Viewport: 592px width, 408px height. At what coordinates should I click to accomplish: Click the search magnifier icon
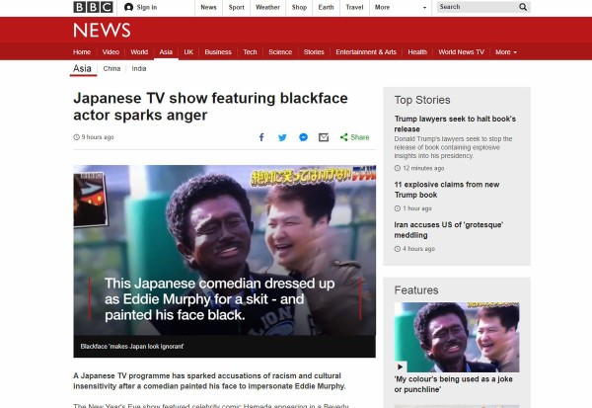(523, 7)
